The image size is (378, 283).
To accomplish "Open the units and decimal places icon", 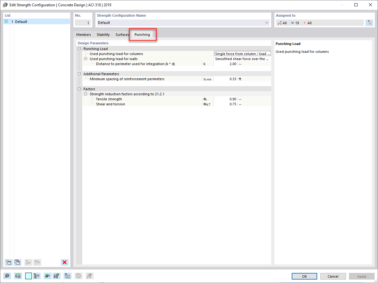I will [18, 276].
